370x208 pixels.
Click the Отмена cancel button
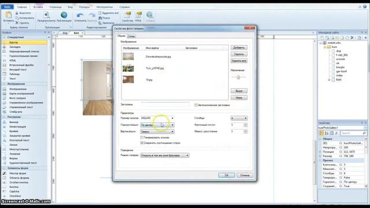point(245,175)
